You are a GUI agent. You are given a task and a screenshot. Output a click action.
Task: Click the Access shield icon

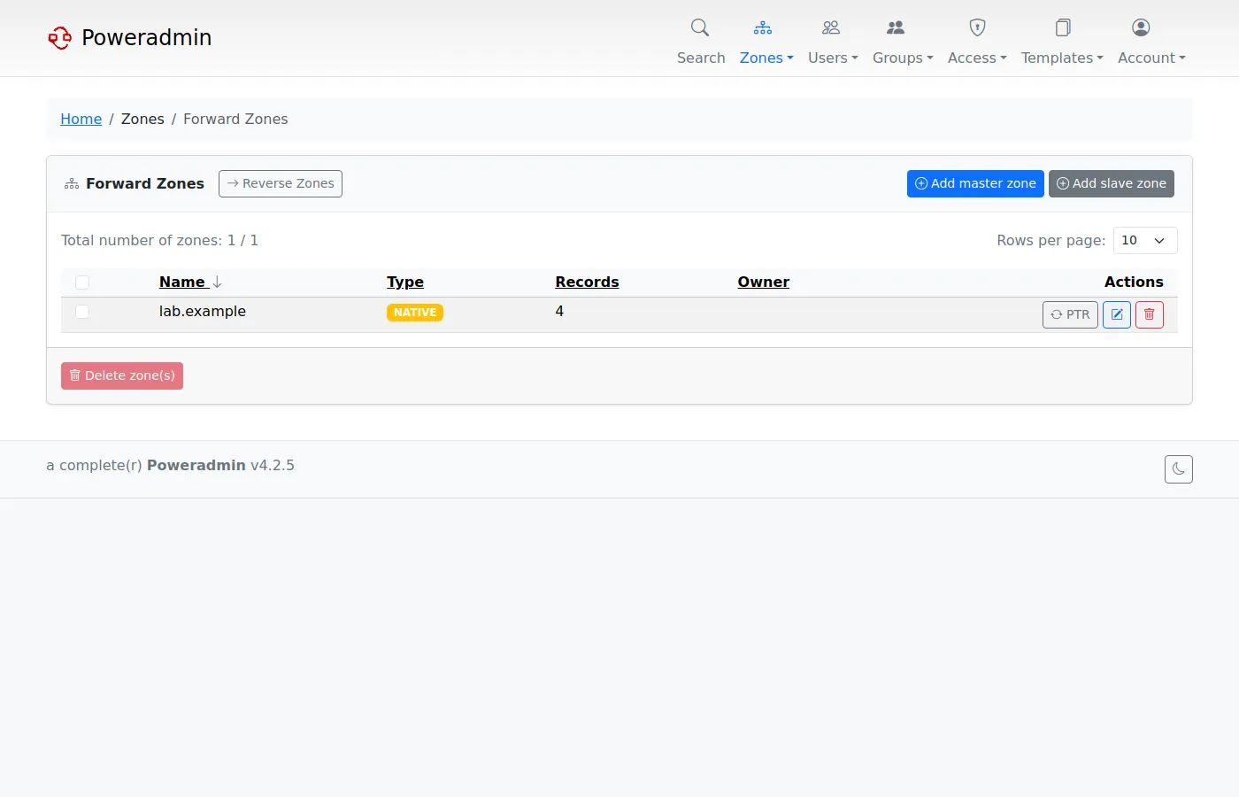[x=977, y=27]
